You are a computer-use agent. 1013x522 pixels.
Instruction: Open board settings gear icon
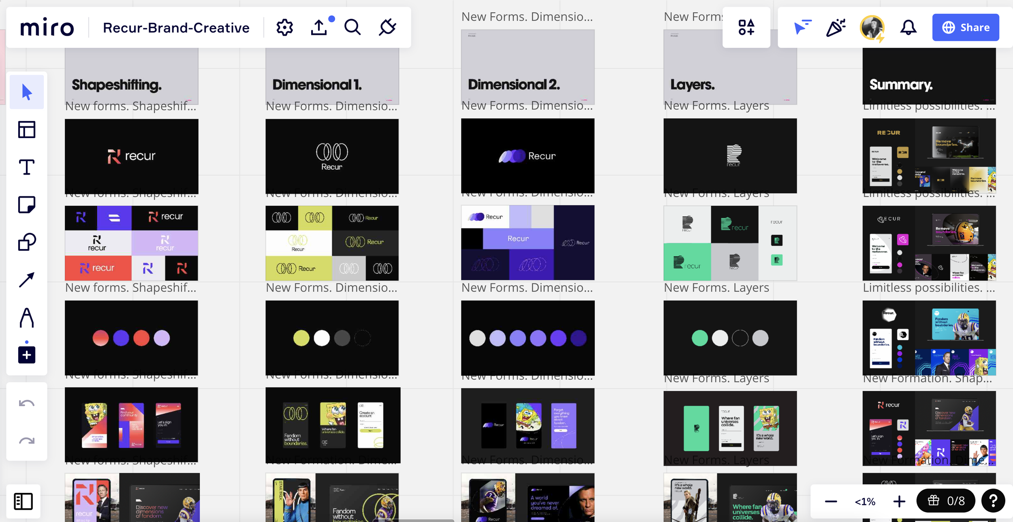pos(284,28)
